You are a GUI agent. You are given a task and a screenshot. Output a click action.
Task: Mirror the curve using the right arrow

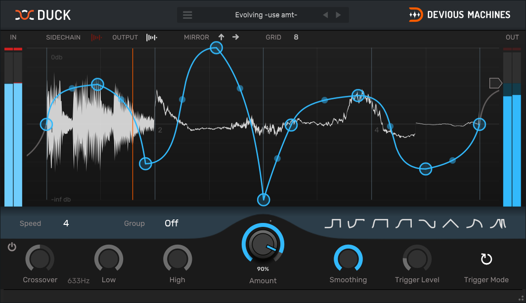click(x=236, y=37)
